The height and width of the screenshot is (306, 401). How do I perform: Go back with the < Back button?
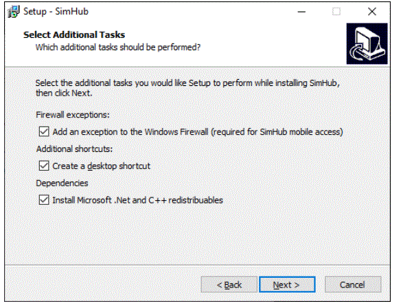(x=229, y=285)
